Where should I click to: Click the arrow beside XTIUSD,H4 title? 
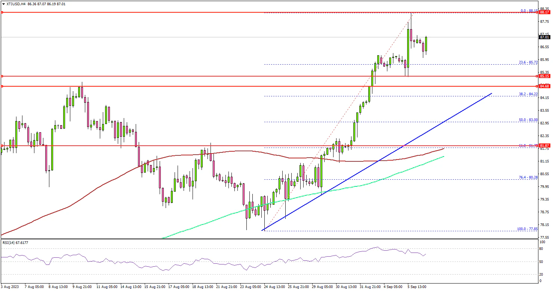[x=3, y=4]
